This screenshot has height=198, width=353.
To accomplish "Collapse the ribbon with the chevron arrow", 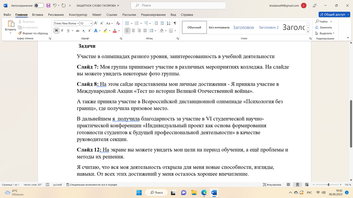I will 348,38.
